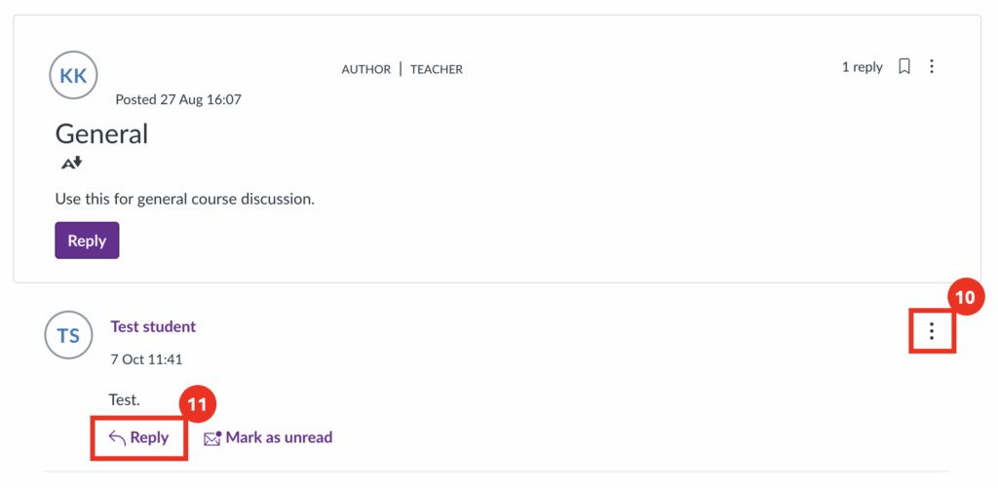998x488 pixels.
Task: Click the '1 reply' count
Action: [862, 67]
